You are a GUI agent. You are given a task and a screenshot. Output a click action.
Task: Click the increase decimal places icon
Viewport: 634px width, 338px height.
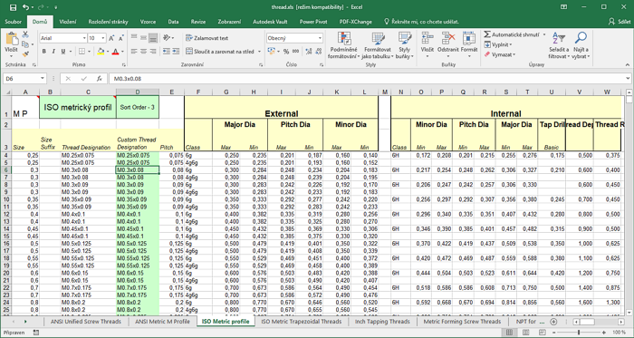point(308,52)
